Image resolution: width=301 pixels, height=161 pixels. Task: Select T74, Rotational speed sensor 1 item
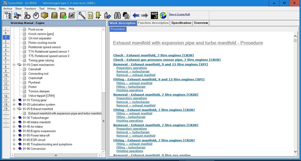pos(49,52)
